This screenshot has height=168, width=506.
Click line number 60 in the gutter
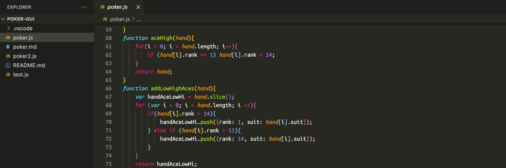point(109,38)
